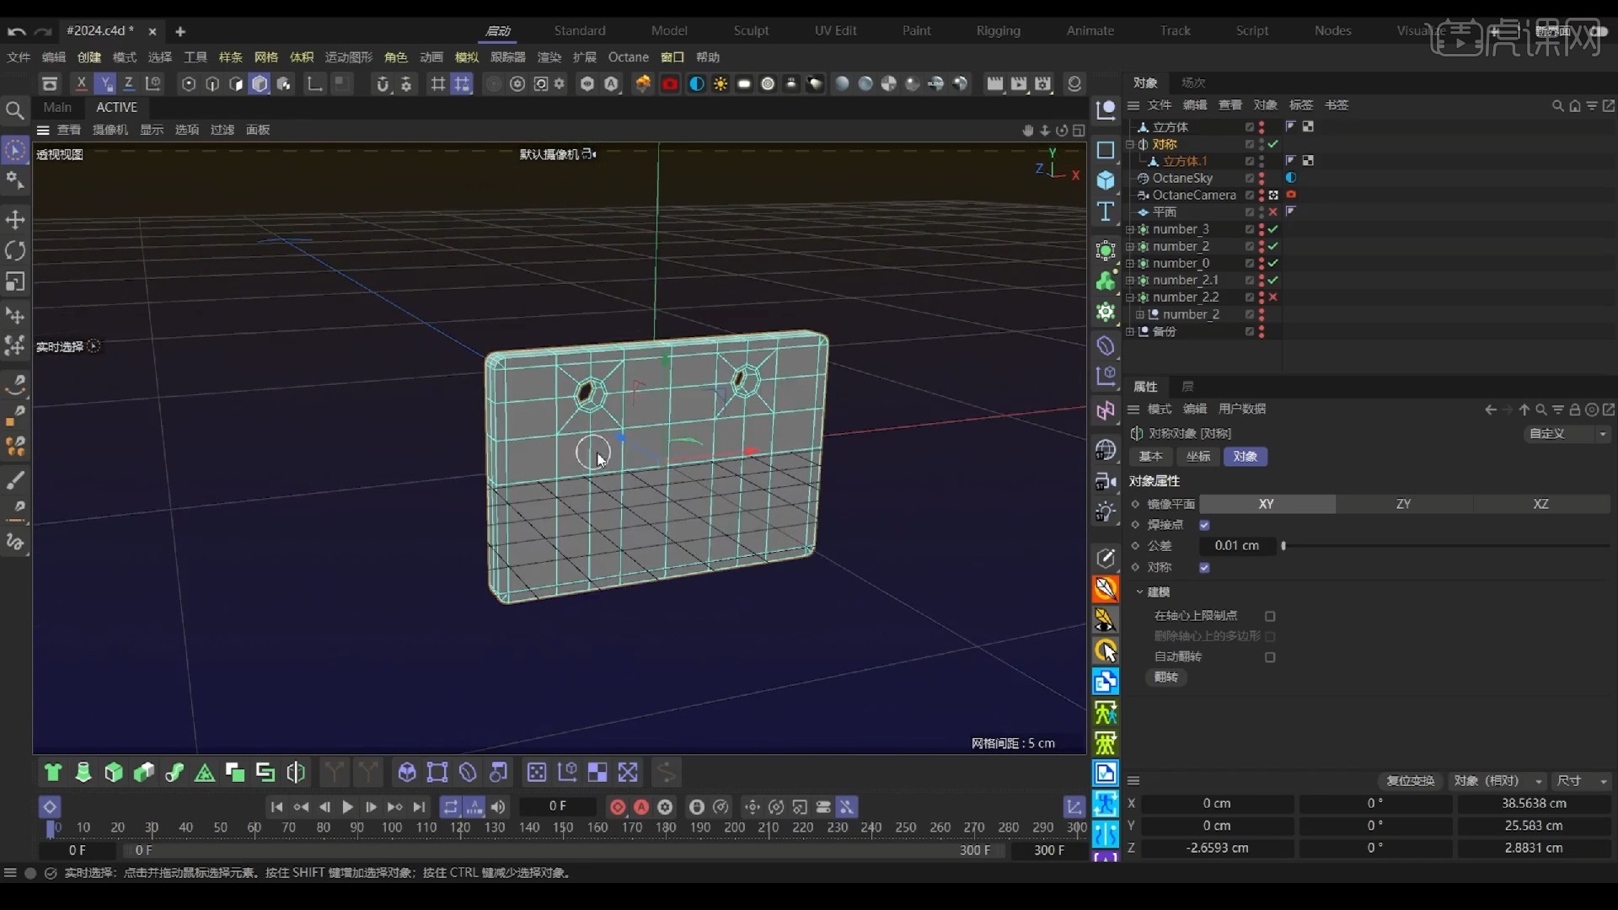Select the Scale tool in left toolbar

coord(15,281)
